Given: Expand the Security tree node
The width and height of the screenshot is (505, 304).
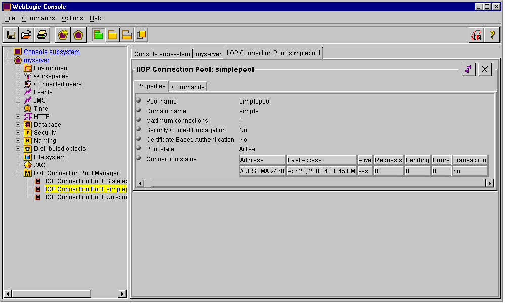Looking at the screenshot, I should point(18,133).
